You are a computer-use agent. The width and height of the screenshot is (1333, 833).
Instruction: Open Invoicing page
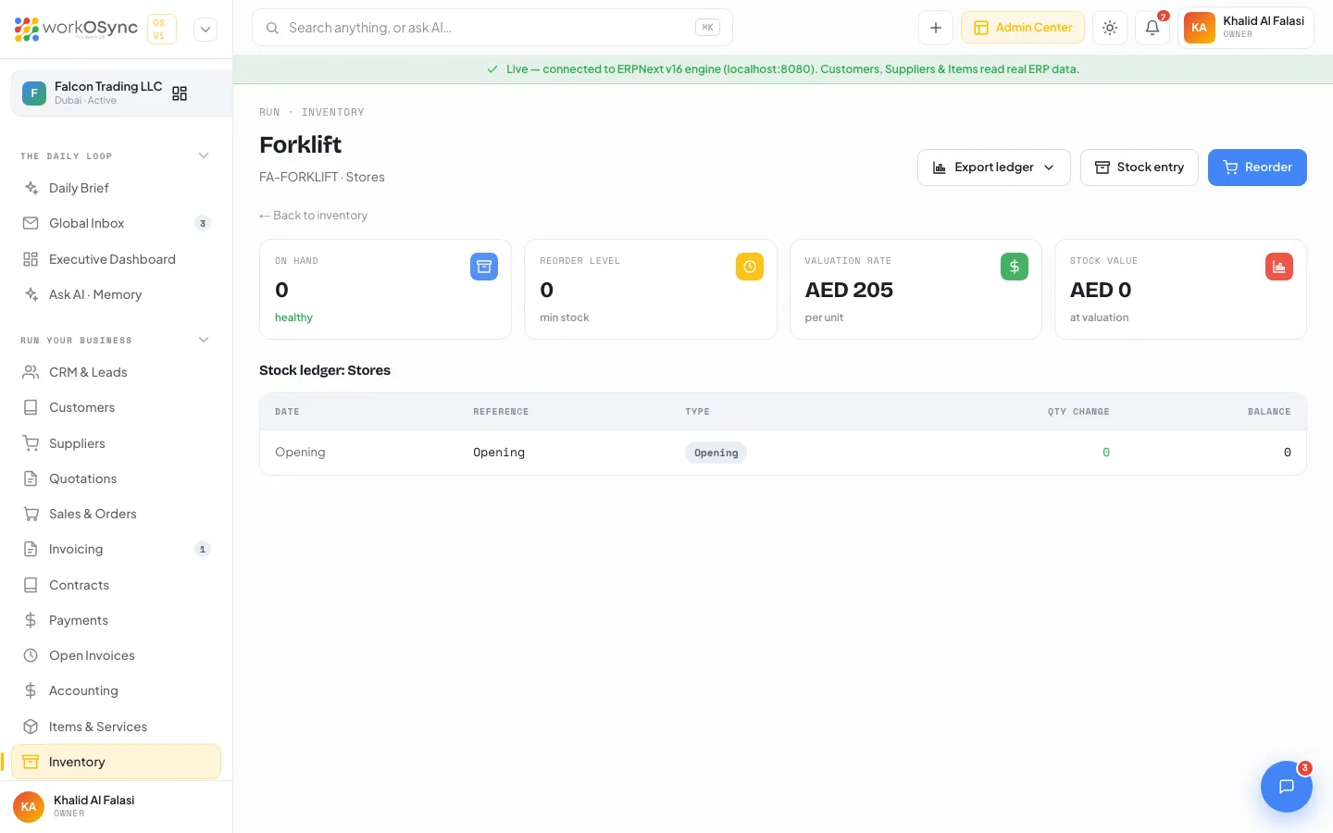(x=116, y=549)
